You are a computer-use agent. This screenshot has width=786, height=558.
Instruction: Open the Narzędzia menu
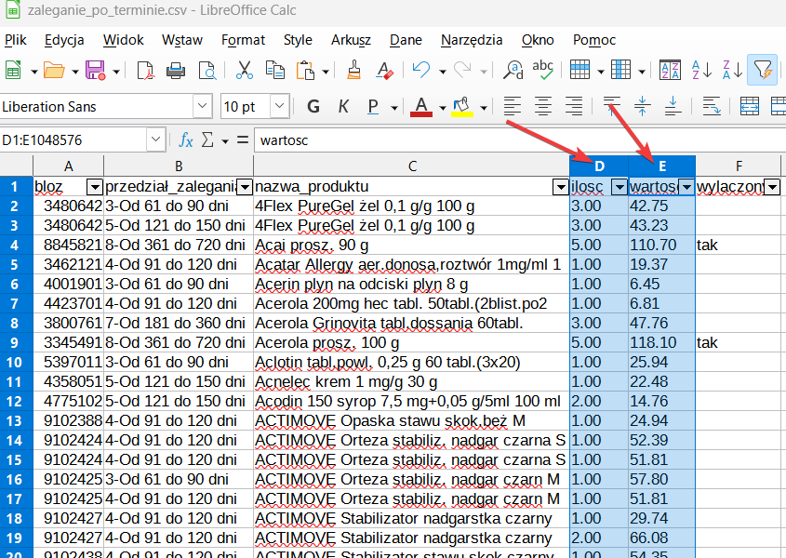click(x=472, y=40)
